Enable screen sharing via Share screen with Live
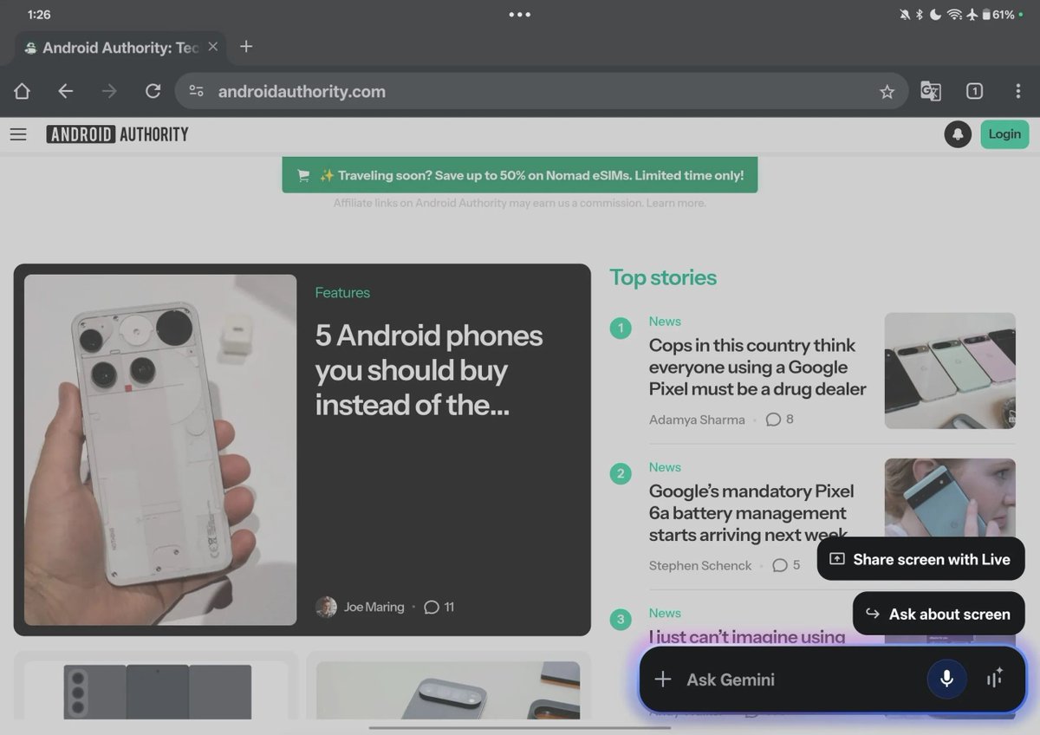1040x735 pixels. point(920,559)
